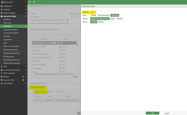The width and height of the screenshot is (187, 115).
Task: Set status to Enable
Action: pos(94,22)
